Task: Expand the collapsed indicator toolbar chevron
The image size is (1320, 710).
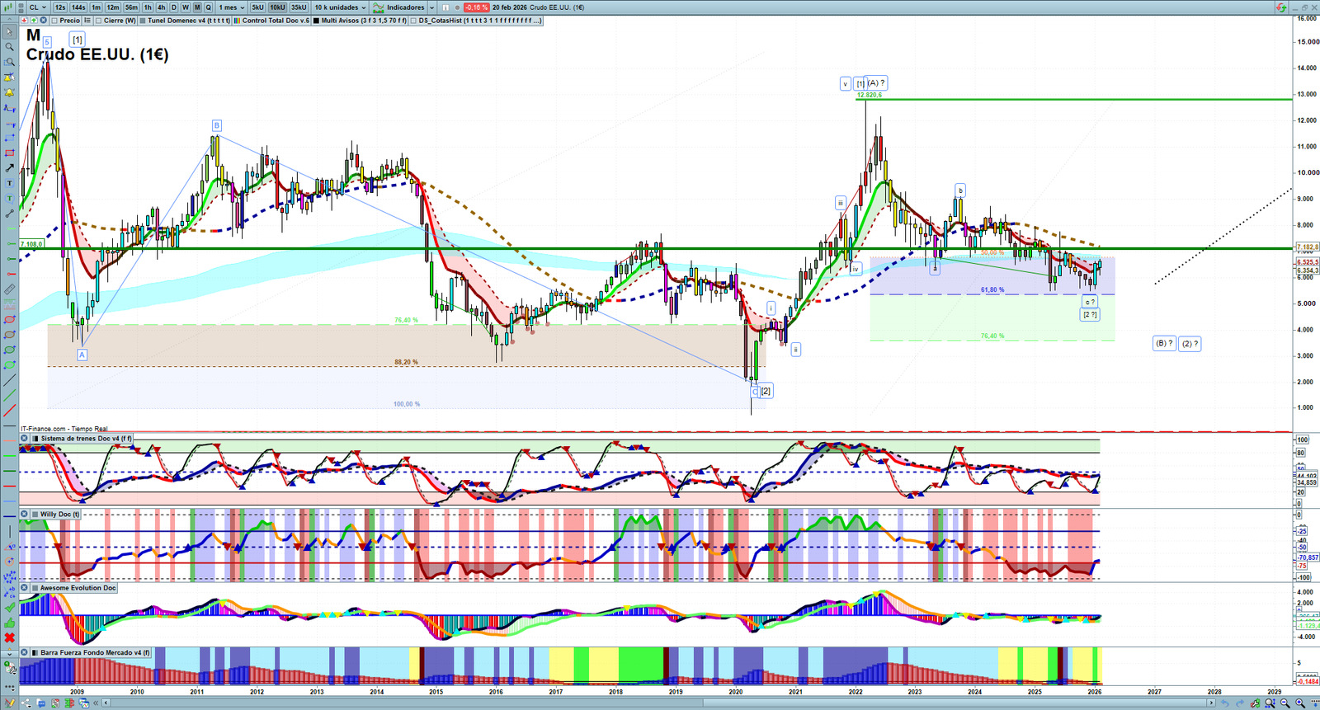Action: [x=9, y=21]
